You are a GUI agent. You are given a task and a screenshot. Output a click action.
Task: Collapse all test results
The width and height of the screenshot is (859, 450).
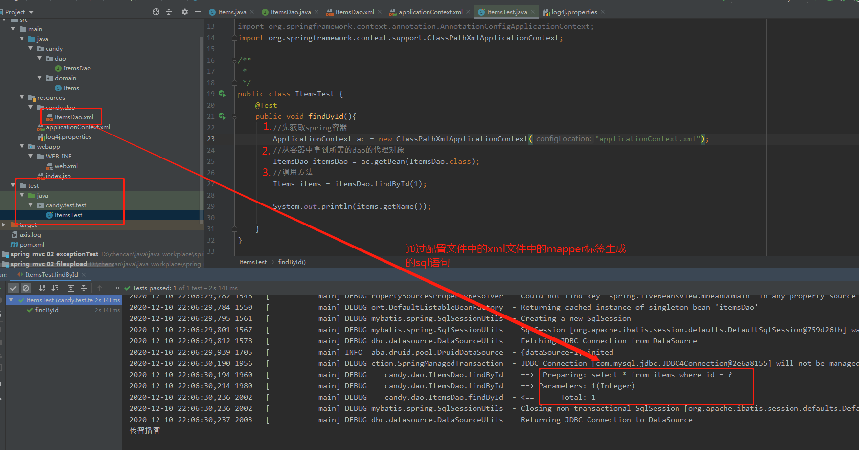click(x=84, y=288)
